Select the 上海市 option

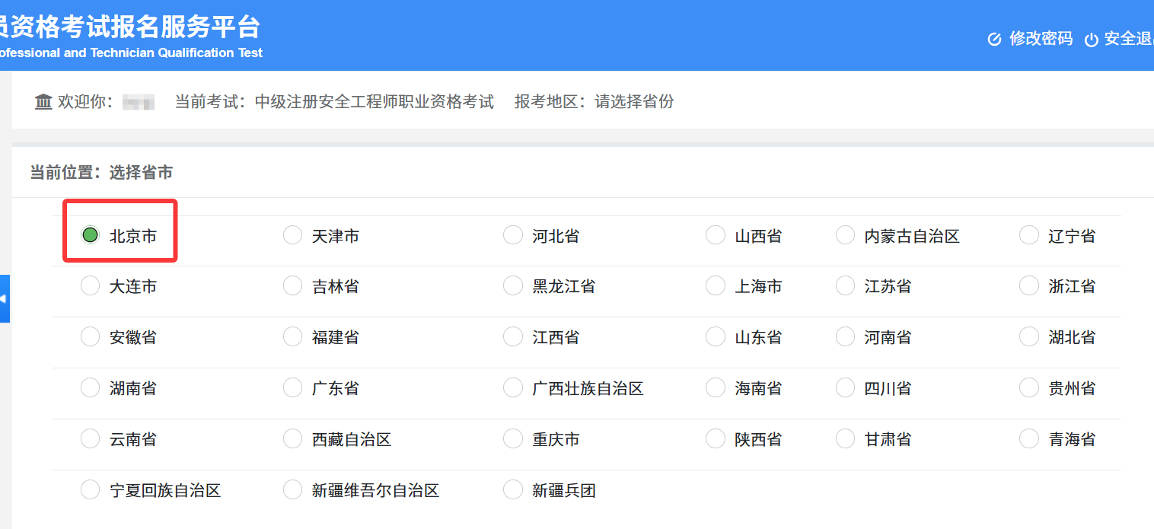coord(716,285)
